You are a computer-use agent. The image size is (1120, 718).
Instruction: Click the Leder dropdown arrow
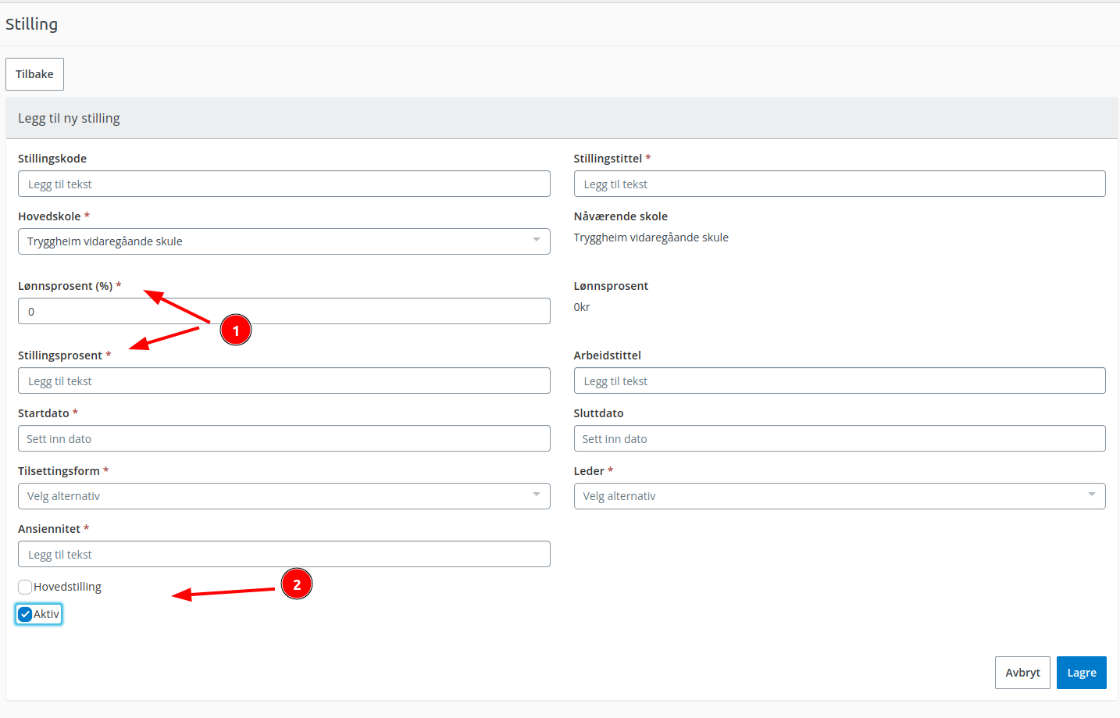click(x=1092, y=495)
